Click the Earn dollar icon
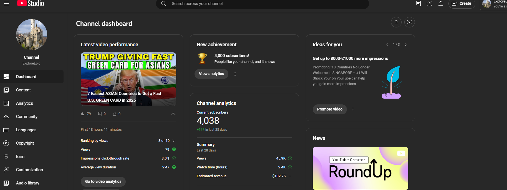 point(6,156)
